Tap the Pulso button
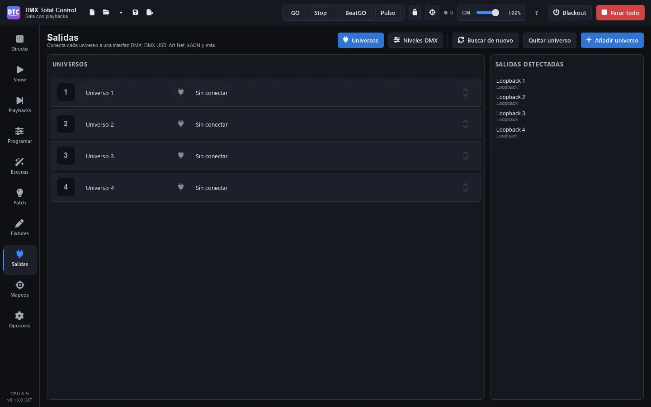This screenshot has width=651, height=407. coord(388,13)
